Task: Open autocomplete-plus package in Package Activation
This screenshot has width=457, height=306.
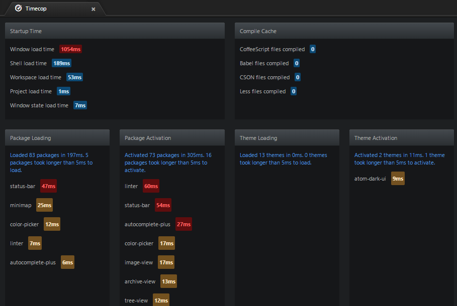Action: [147, 224]
